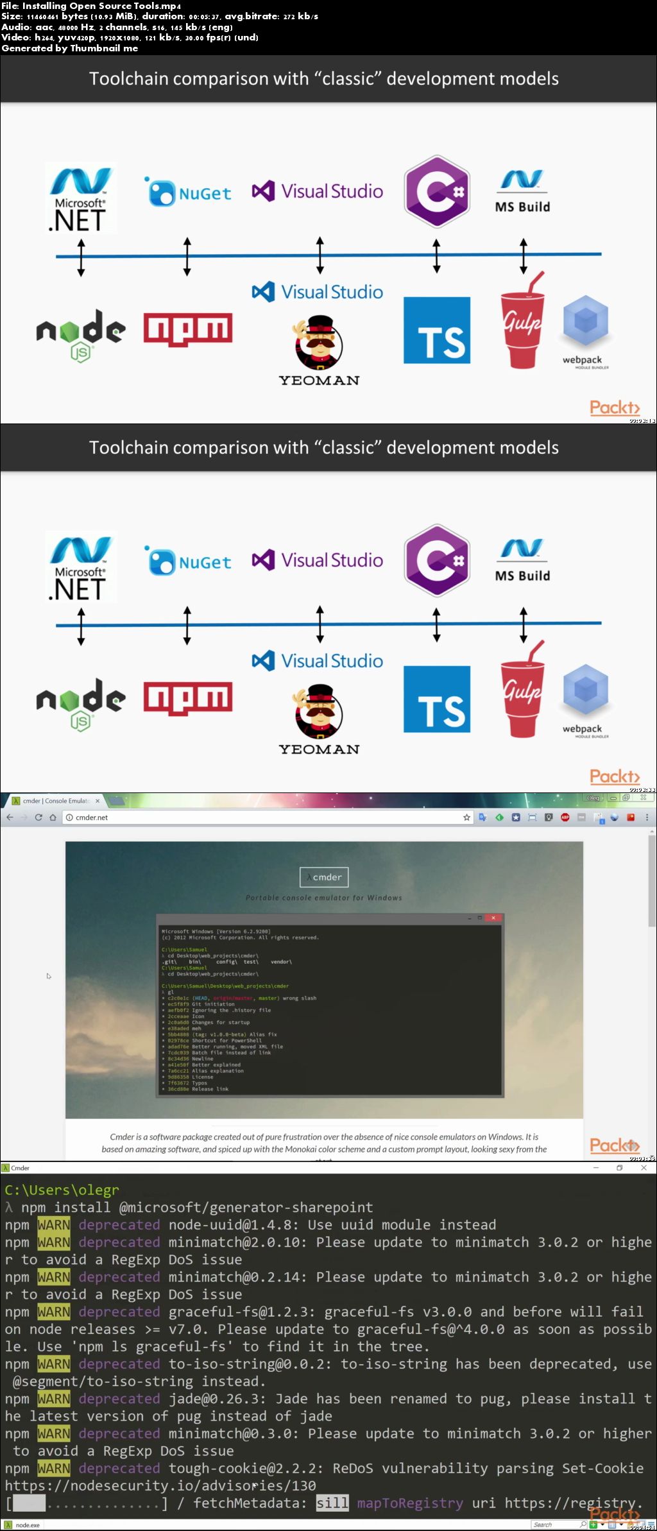Click the browser forward arrow
Viewport: 657px width, 1531px height.
click(x=24, y=817)
